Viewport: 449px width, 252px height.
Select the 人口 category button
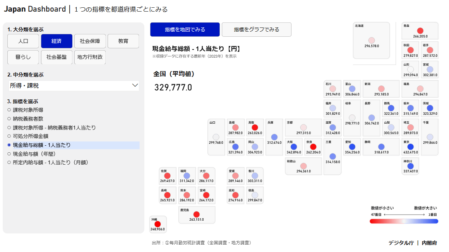(23, 41)
